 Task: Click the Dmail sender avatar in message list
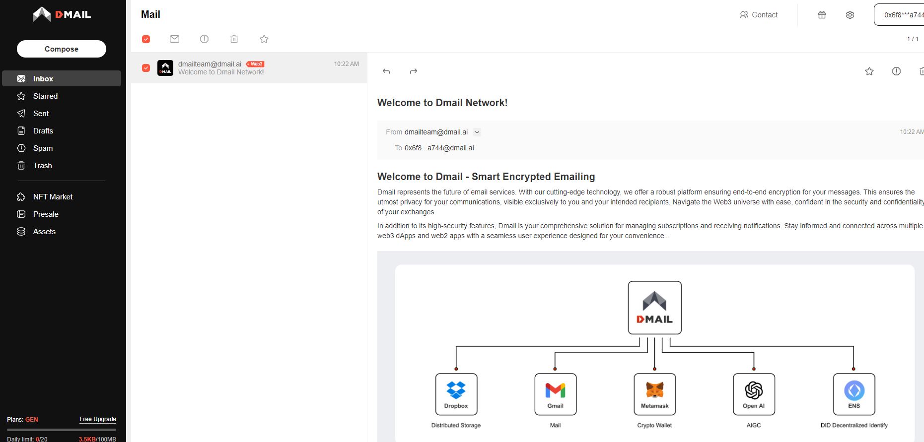coord(165,68)
